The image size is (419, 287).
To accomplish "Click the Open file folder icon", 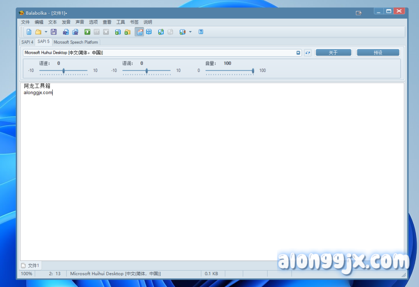I will pos(38,32).
